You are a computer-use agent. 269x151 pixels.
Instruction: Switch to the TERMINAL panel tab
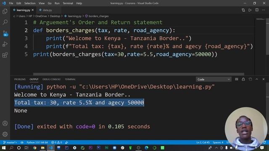[x=70, y=79]
